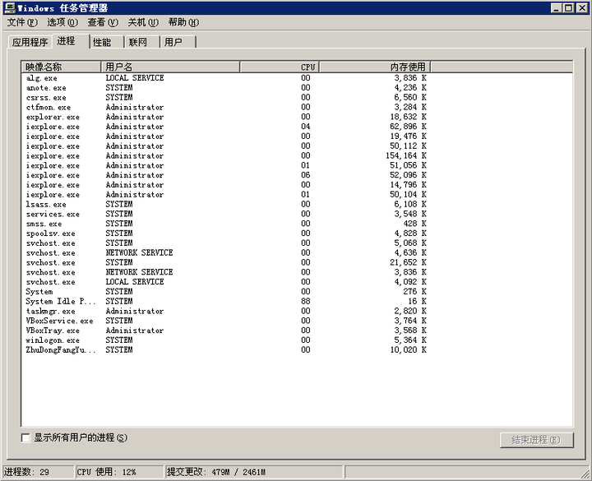Select the alg.exe process row

(x=226, y=78)
